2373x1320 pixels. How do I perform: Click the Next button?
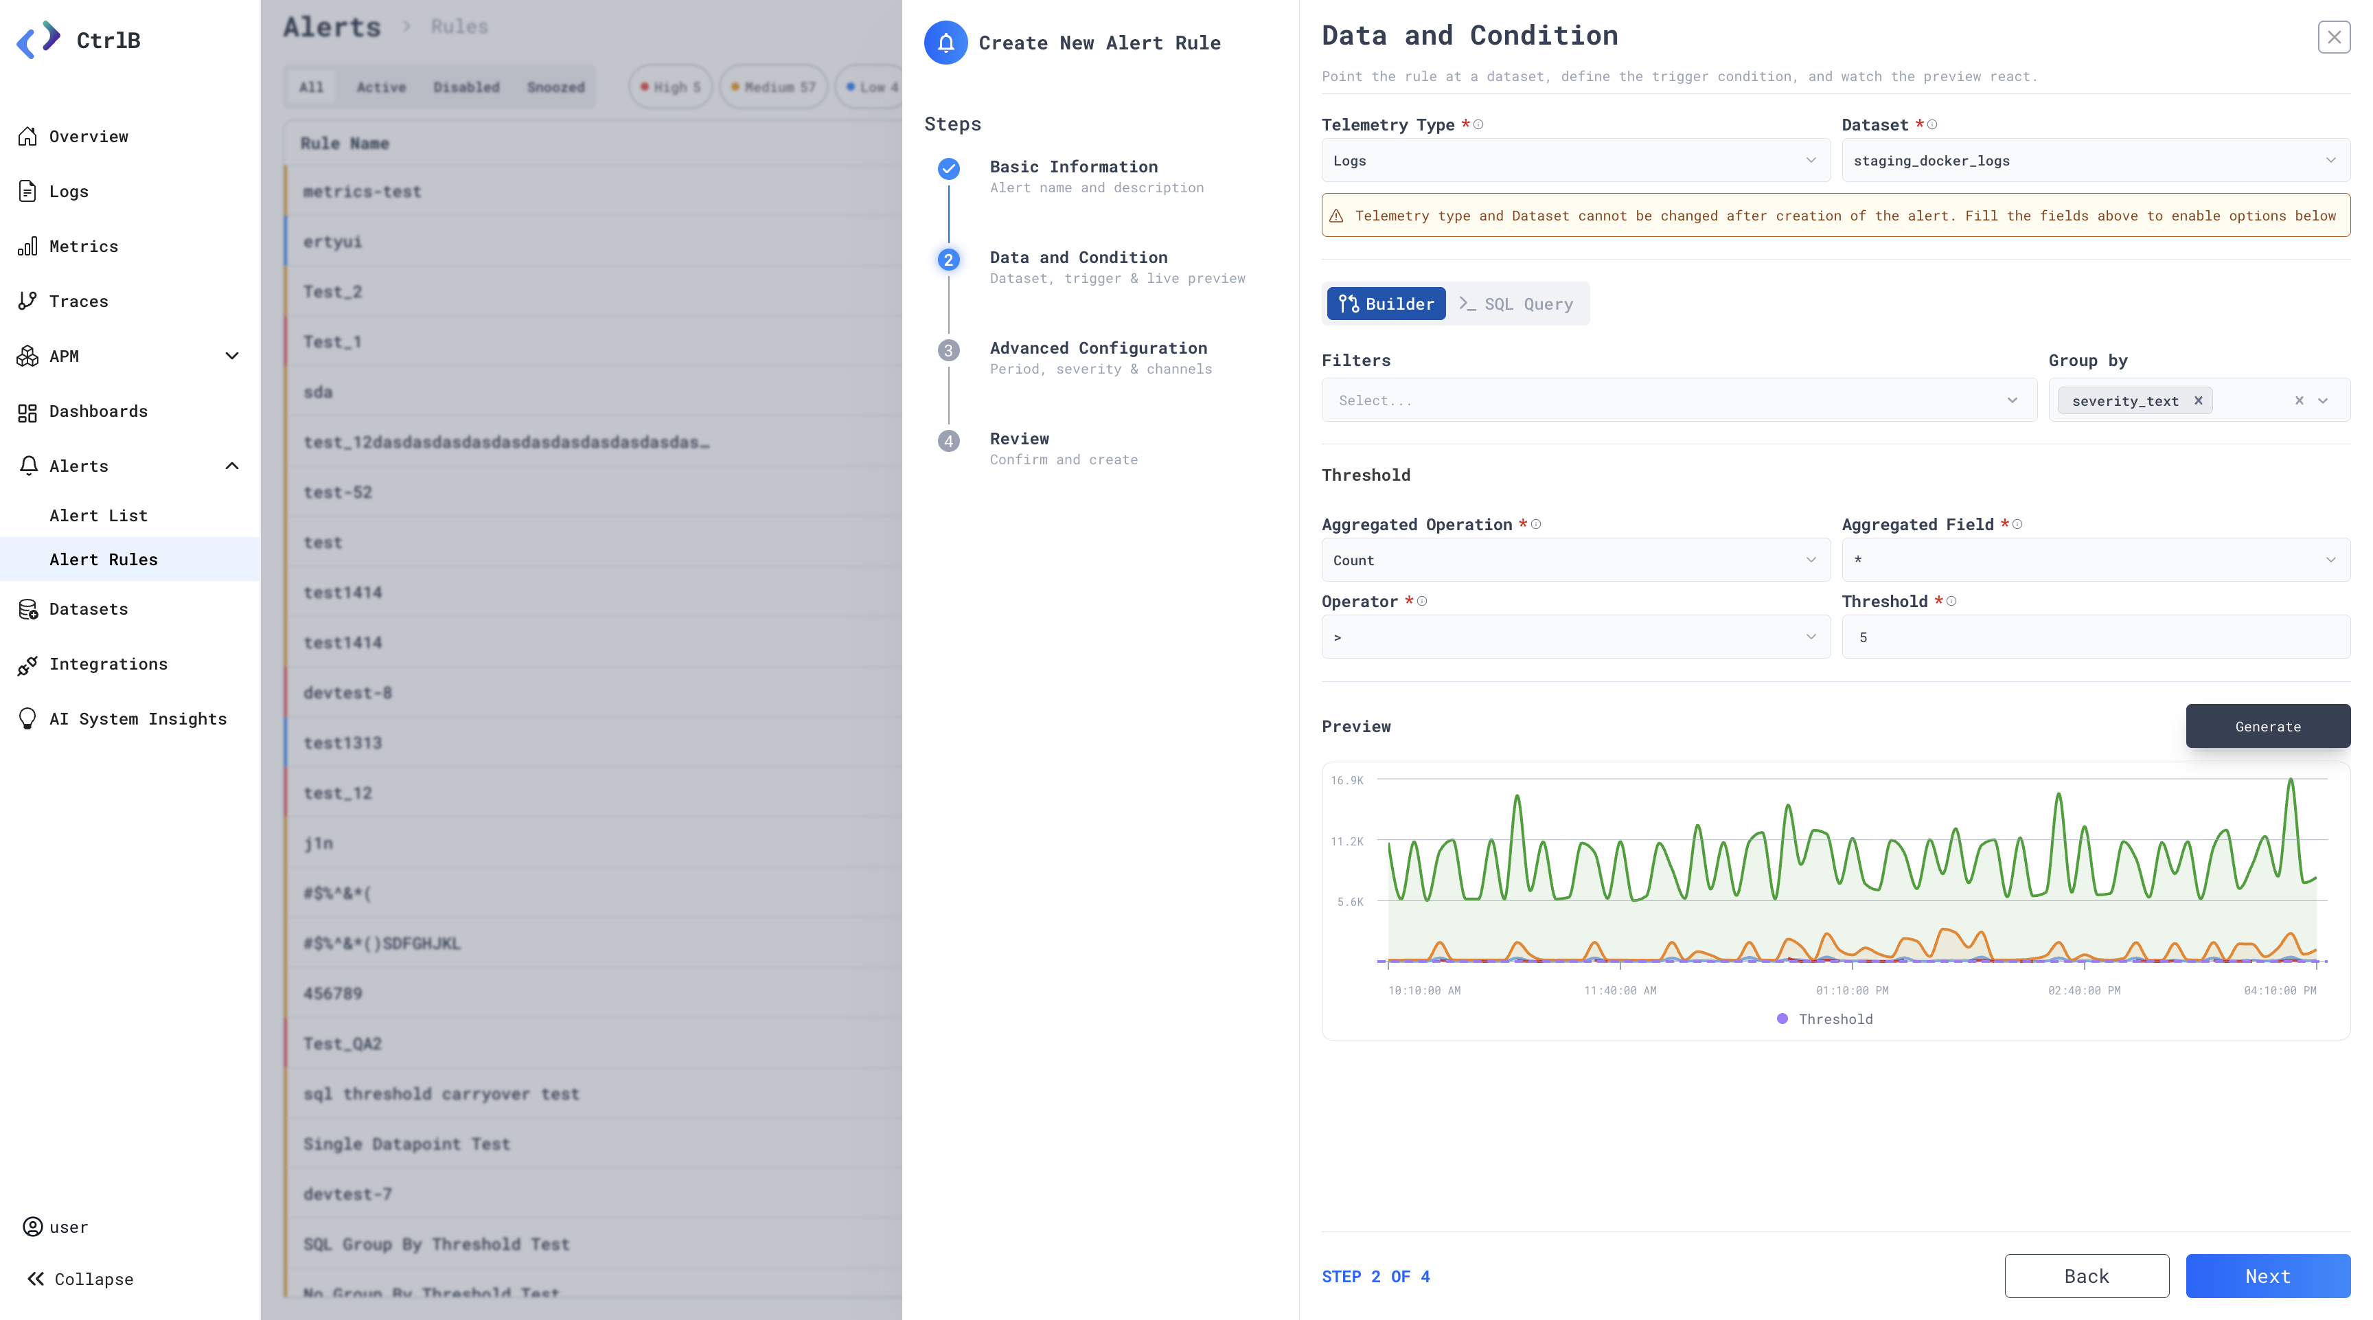pos(2267,1276)
